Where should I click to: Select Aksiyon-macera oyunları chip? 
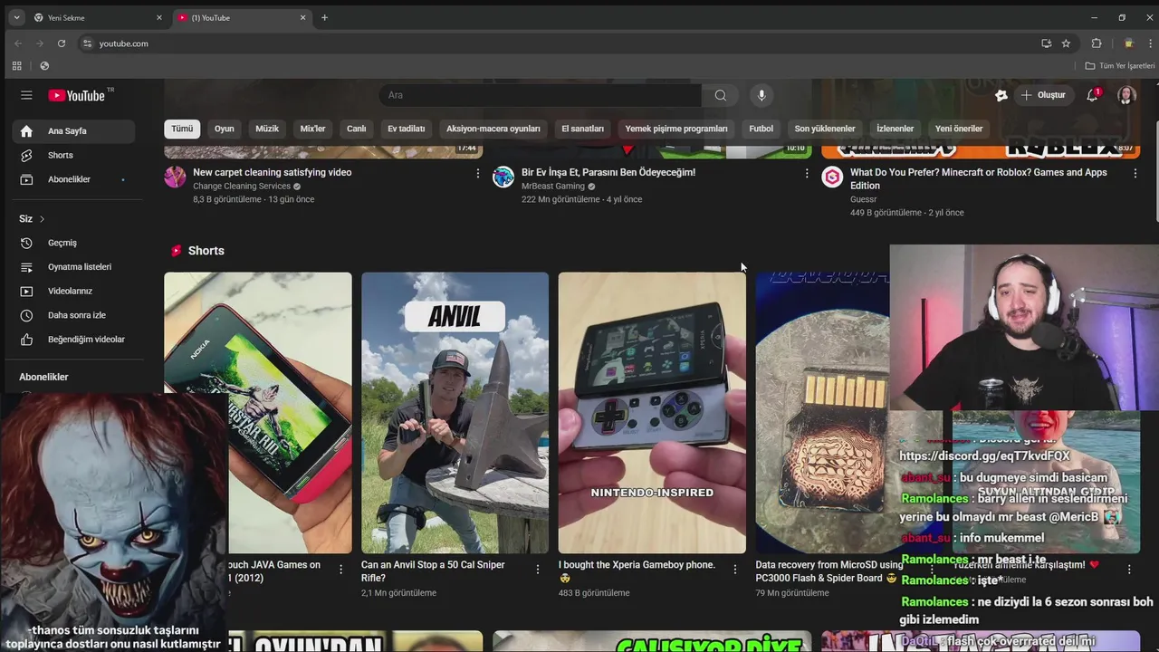coord(493,129)
